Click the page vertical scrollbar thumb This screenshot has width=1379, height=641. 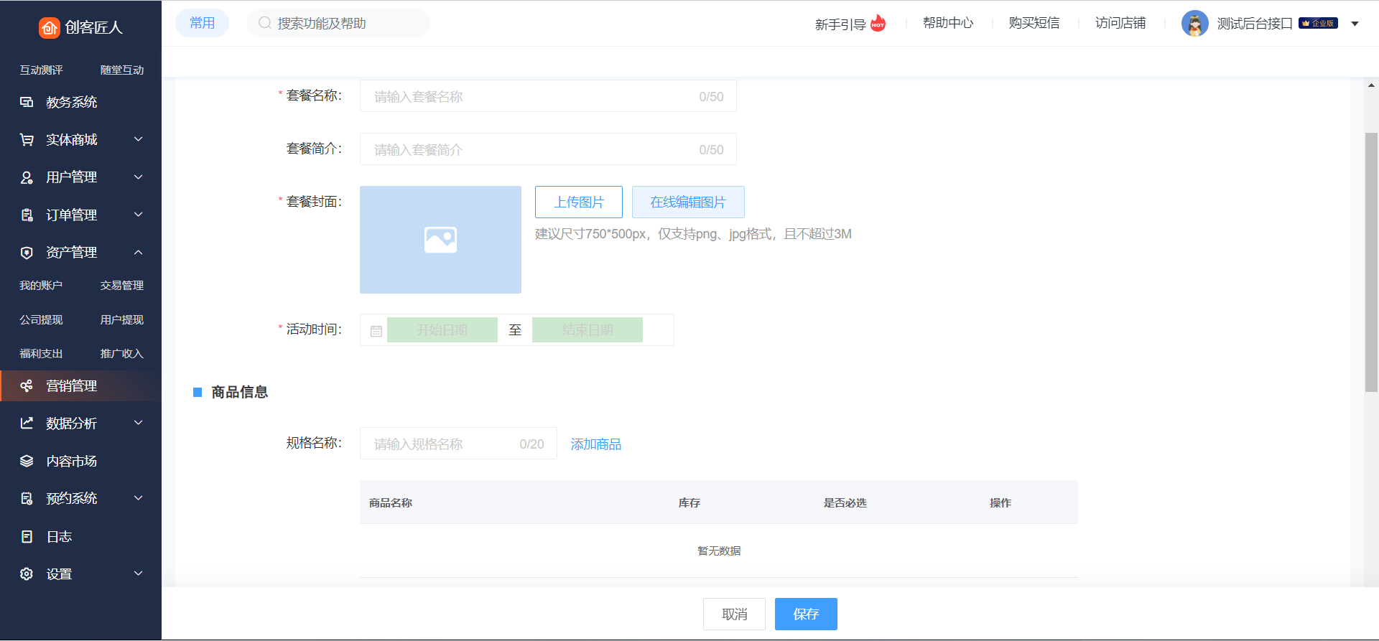coord(1370,262)
